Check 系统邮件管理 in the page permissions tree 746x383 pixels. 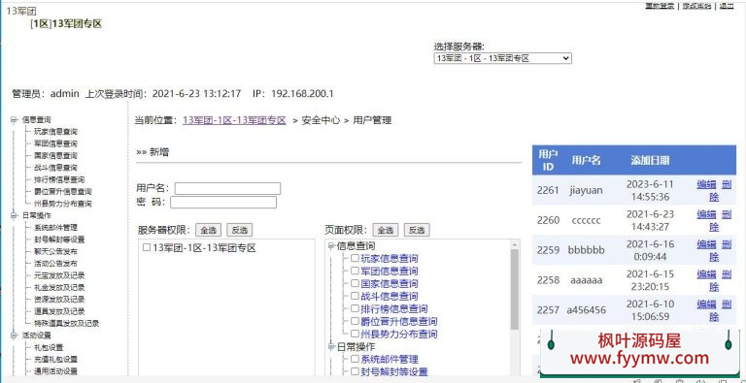pyautogui.click(x=355, y=359)
